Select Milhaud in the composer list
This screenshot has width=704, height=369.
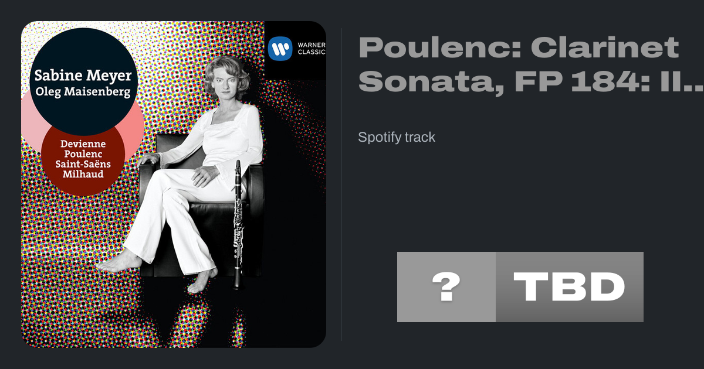click(82, 174)
